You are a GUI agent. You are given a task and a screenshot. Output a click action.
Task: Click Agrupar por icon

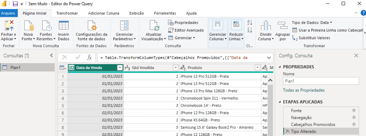[282, 26]
